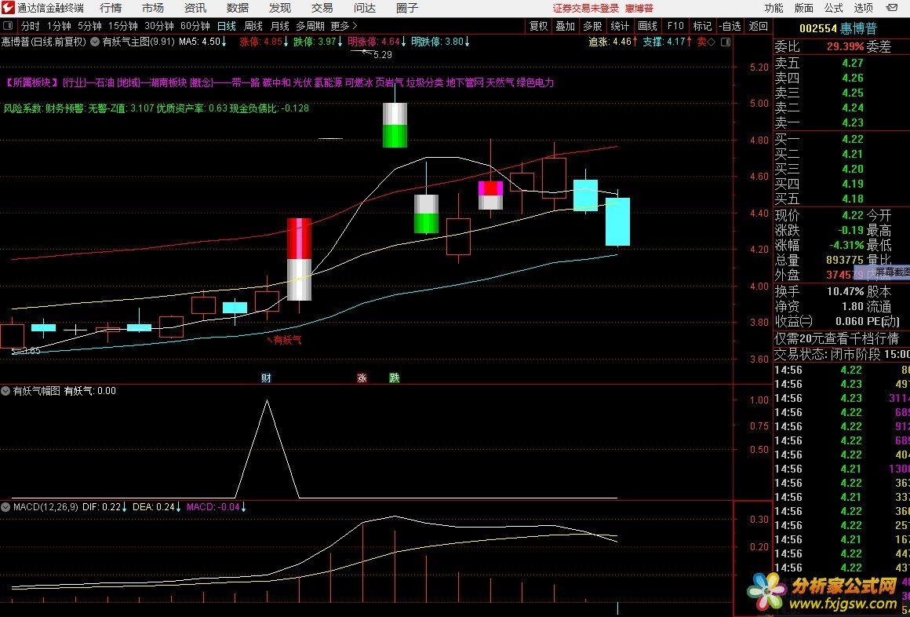This screenshot has width=910, height=617.
Task: Open the 圈子 menu
Action: tap(407, 8)
